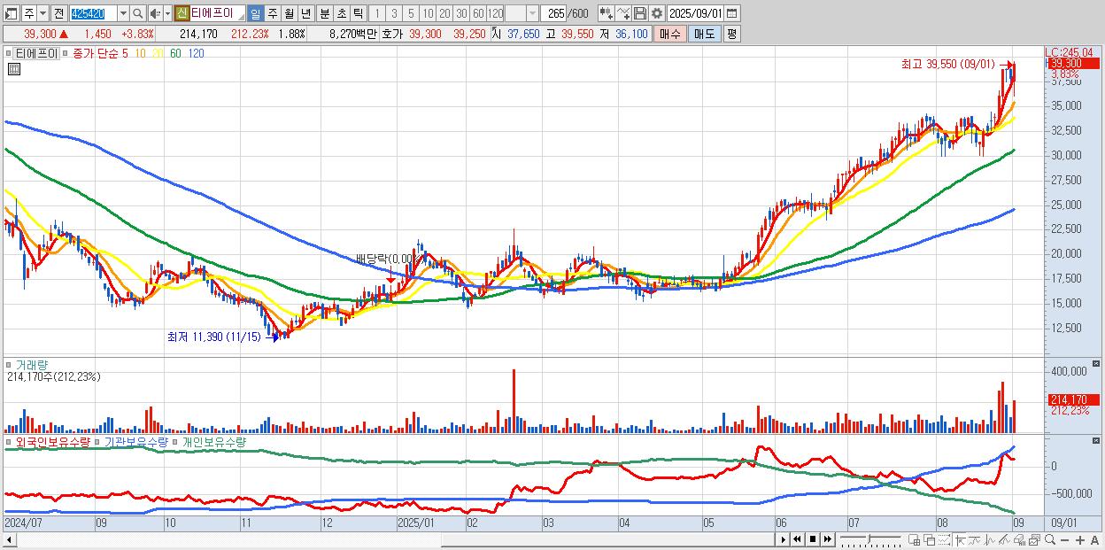Click the A text-size icon
Screen dimensions: 1105x550
(1095, 540)
